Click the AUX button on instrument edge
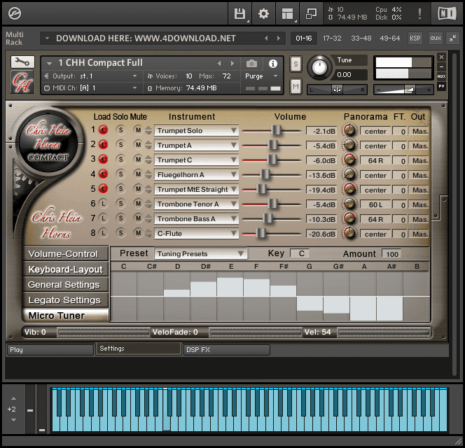 click(441, 76)
